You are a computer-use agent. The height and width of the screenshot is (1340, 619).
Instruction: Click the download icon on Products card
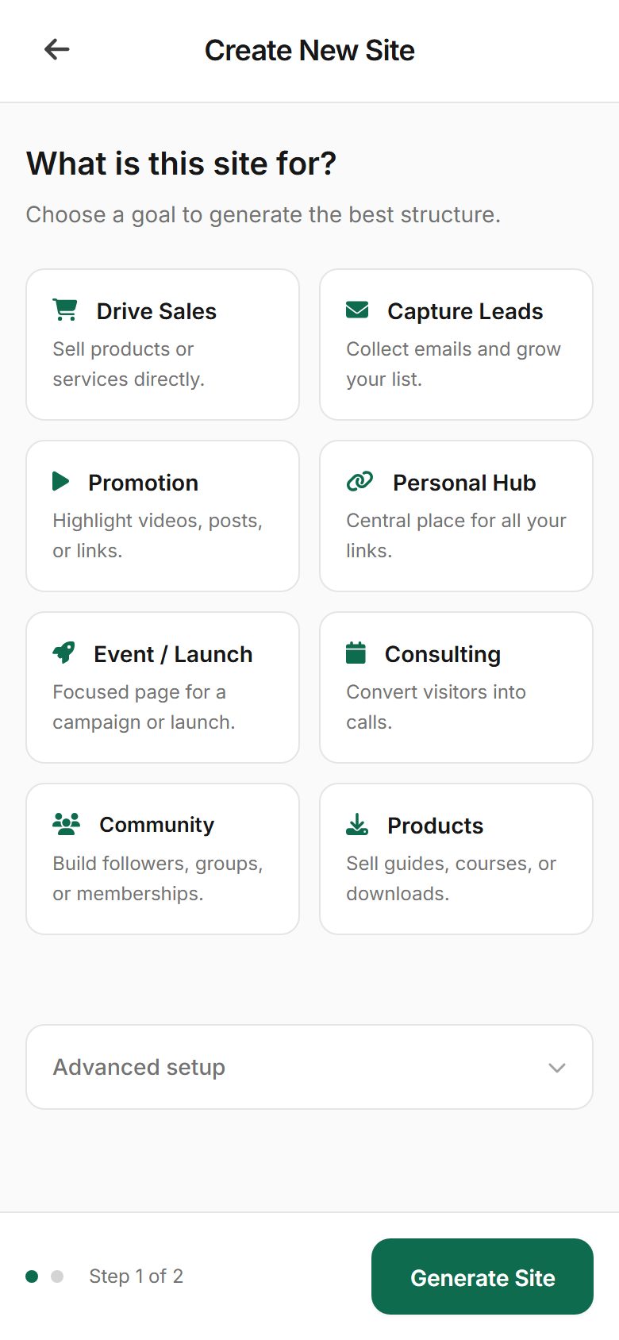357,824
